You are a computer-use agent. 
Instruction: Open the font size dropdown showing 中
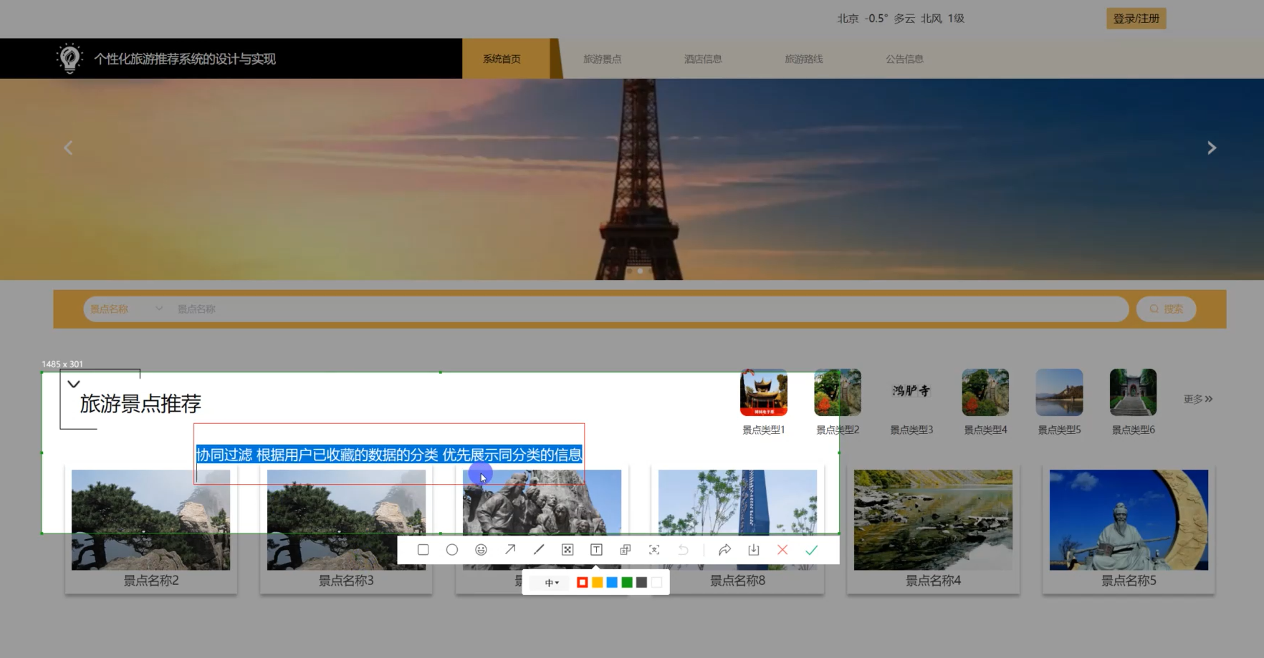pos(551,583)
